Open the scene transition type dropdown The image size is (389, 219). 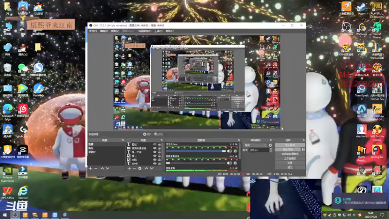(x=256, y=145)
